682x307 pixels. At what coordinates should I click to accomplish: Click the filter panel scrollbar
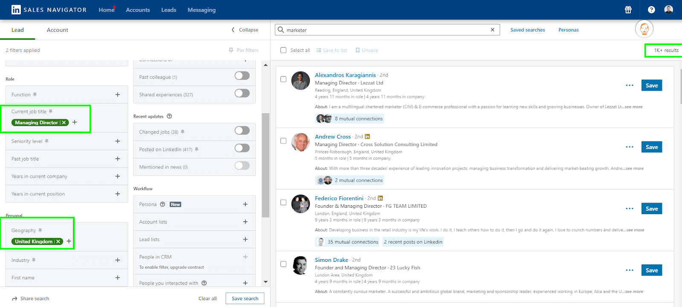tap(266, 165)
